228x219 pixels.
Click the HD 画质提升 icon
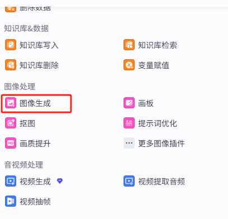pos(11,143)
